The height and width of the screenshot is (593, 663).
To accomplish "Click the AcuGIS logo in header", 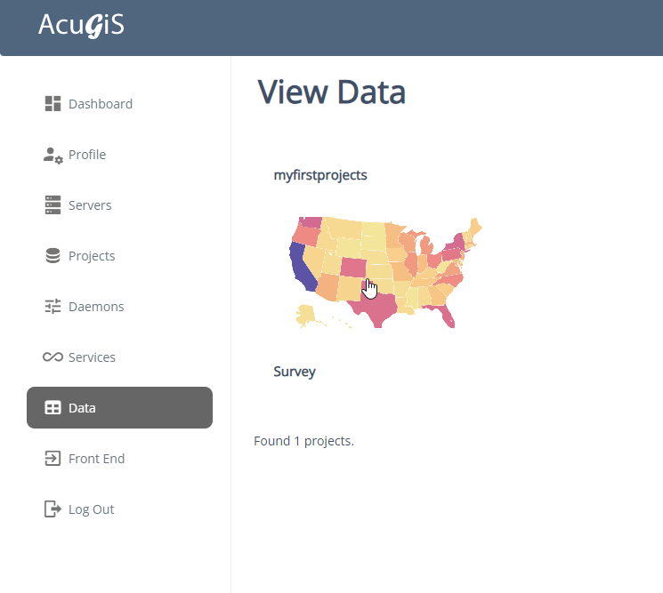I will coord(81,26).
